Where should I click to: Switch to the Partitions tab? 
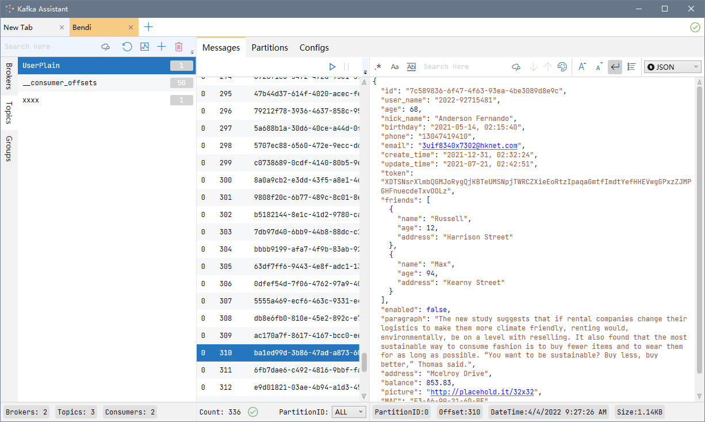click(x=269, y=47)
